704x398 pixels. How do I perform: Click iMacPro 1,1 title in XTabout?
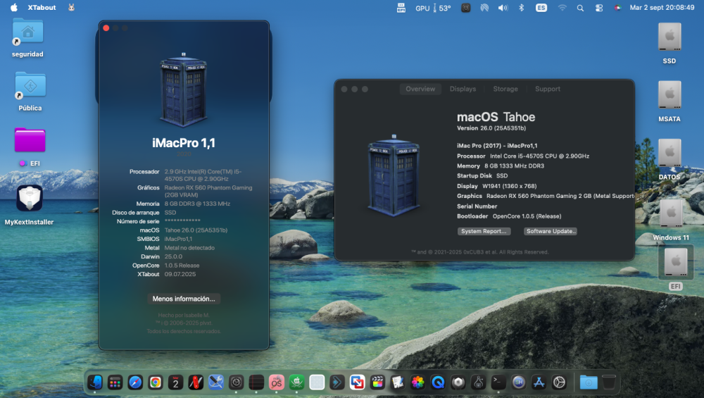pyautogui.click(x=184, y=143)
